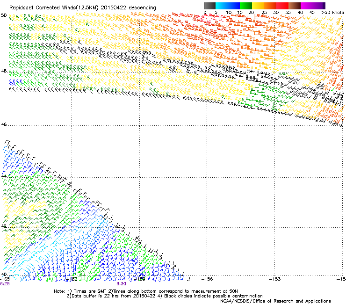Image resolution: width=346 pixels, height=304 pixels.
Task: Click the '>50 knots' legend label
Action: pyautogui.click(x=332, y=13)
